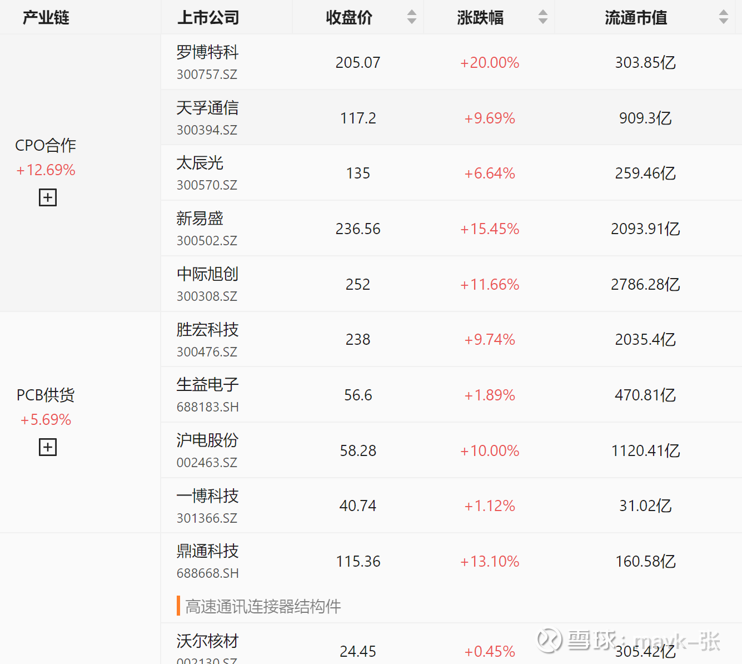
Task: Click stock code 688183.SH
Action: 208,407
